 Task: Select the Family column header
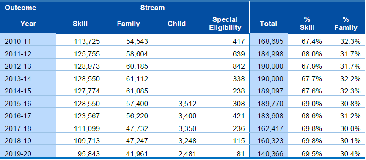128,24
